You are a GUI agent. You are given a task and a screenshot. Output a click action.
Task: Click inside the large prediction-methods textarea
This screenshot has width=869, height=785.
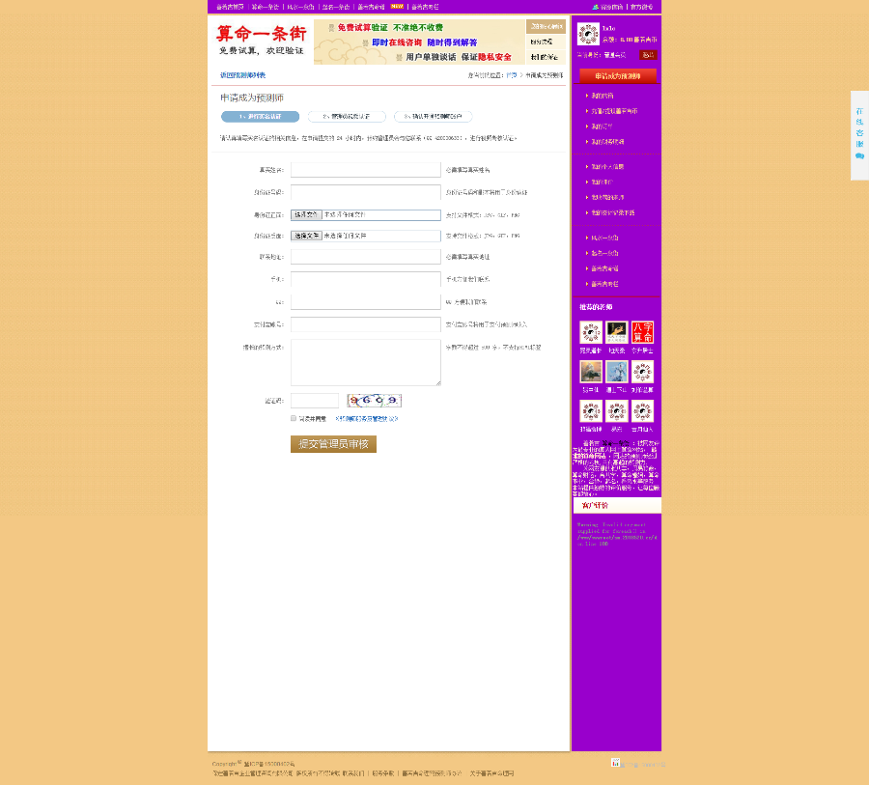click(366, 362)
